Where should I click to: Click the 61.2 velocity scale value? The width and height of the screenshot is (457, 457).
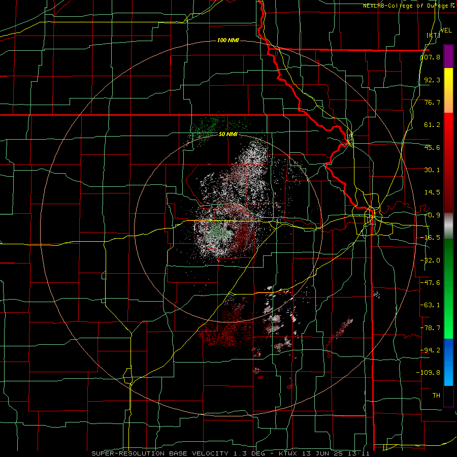click(x=432, y=125)
